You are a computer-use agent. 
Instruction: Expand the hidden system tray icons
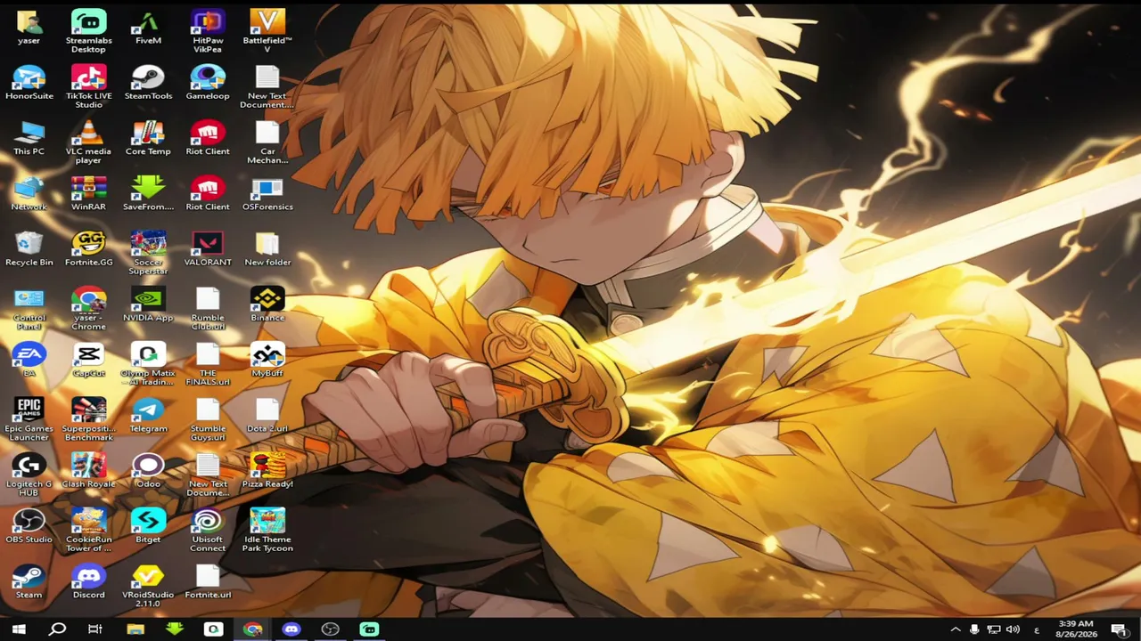956,629
